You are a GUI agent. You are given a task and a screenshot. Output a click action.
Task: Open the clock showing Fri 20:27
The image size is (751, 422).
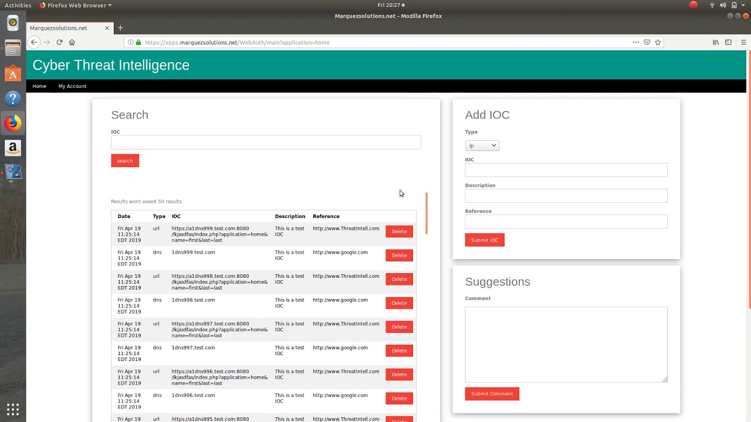(x=389, y=5)
